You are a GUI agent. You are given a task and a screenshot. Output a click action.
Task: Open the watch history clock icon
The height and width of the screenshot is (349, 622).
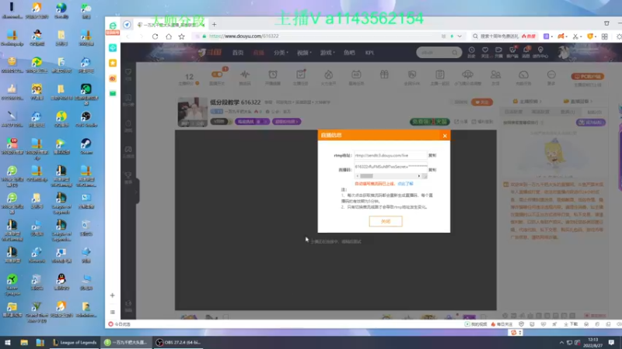click(x=471, y=52)
